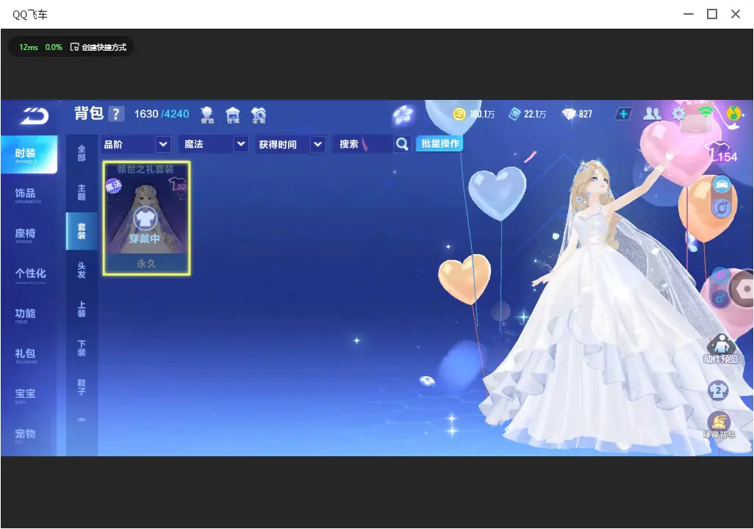Click the green Wi-Fi signal icon

click(705, 112)
